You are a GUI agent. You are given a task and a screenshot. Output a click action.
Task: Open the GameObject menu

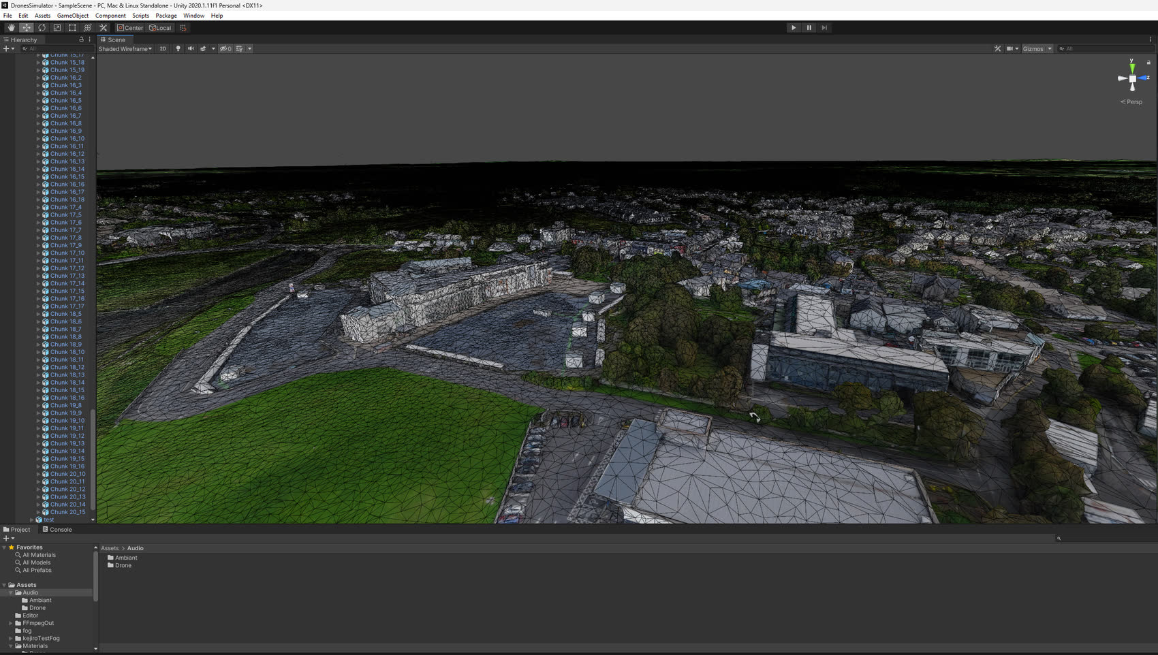point(73,16)
